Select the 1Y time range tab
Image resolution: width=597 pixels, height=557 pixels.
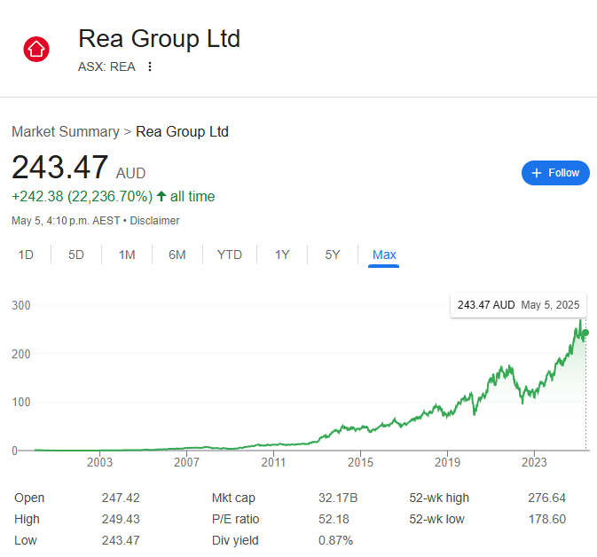click(x=282, y=255)
